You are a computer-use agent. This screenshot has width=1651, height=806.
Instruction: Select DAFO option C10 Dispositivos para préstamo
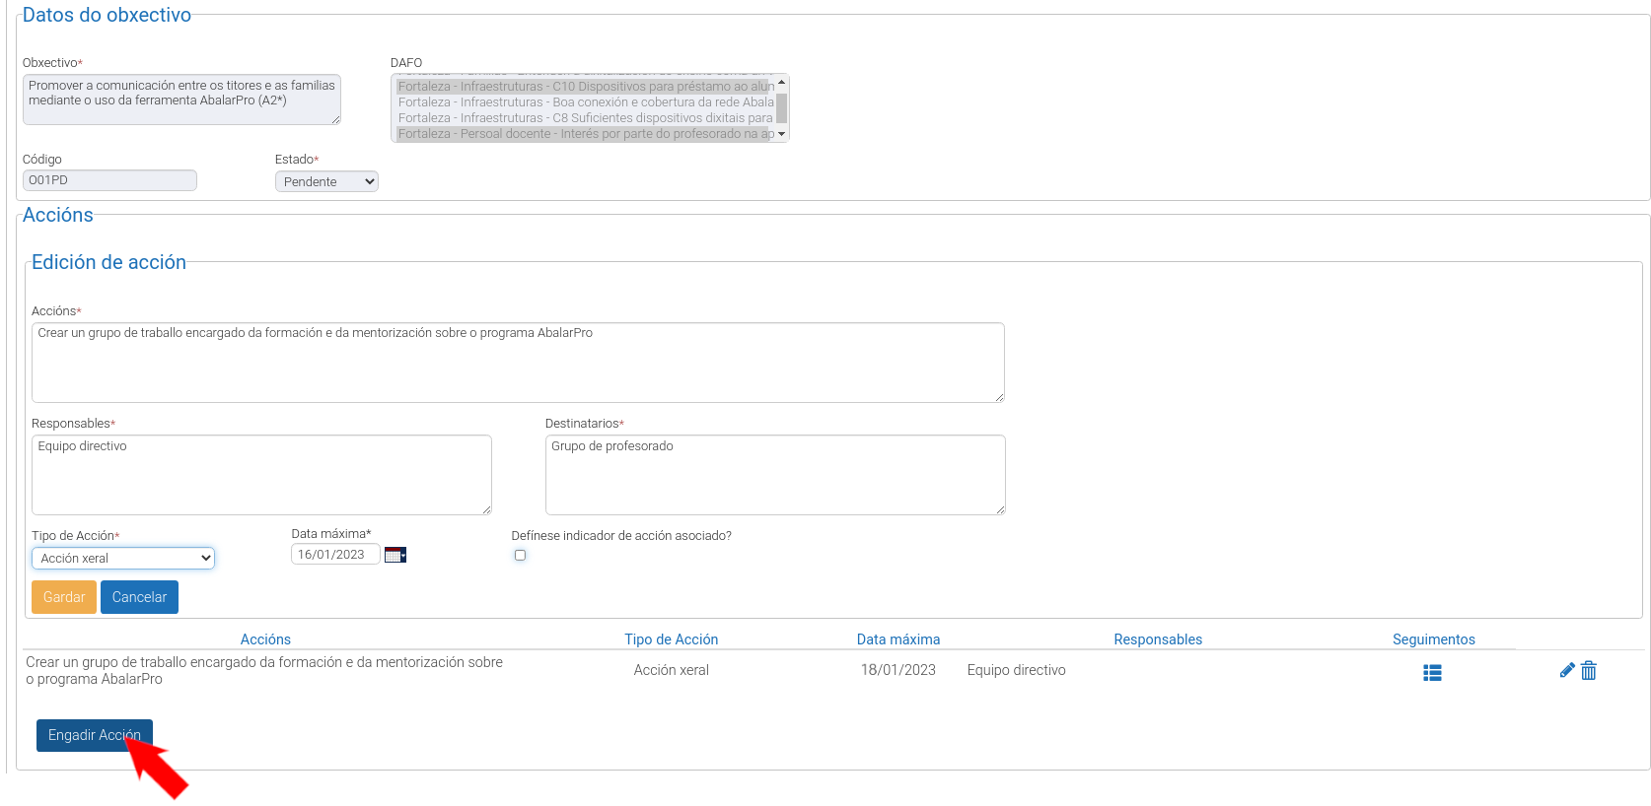point(585,87)
